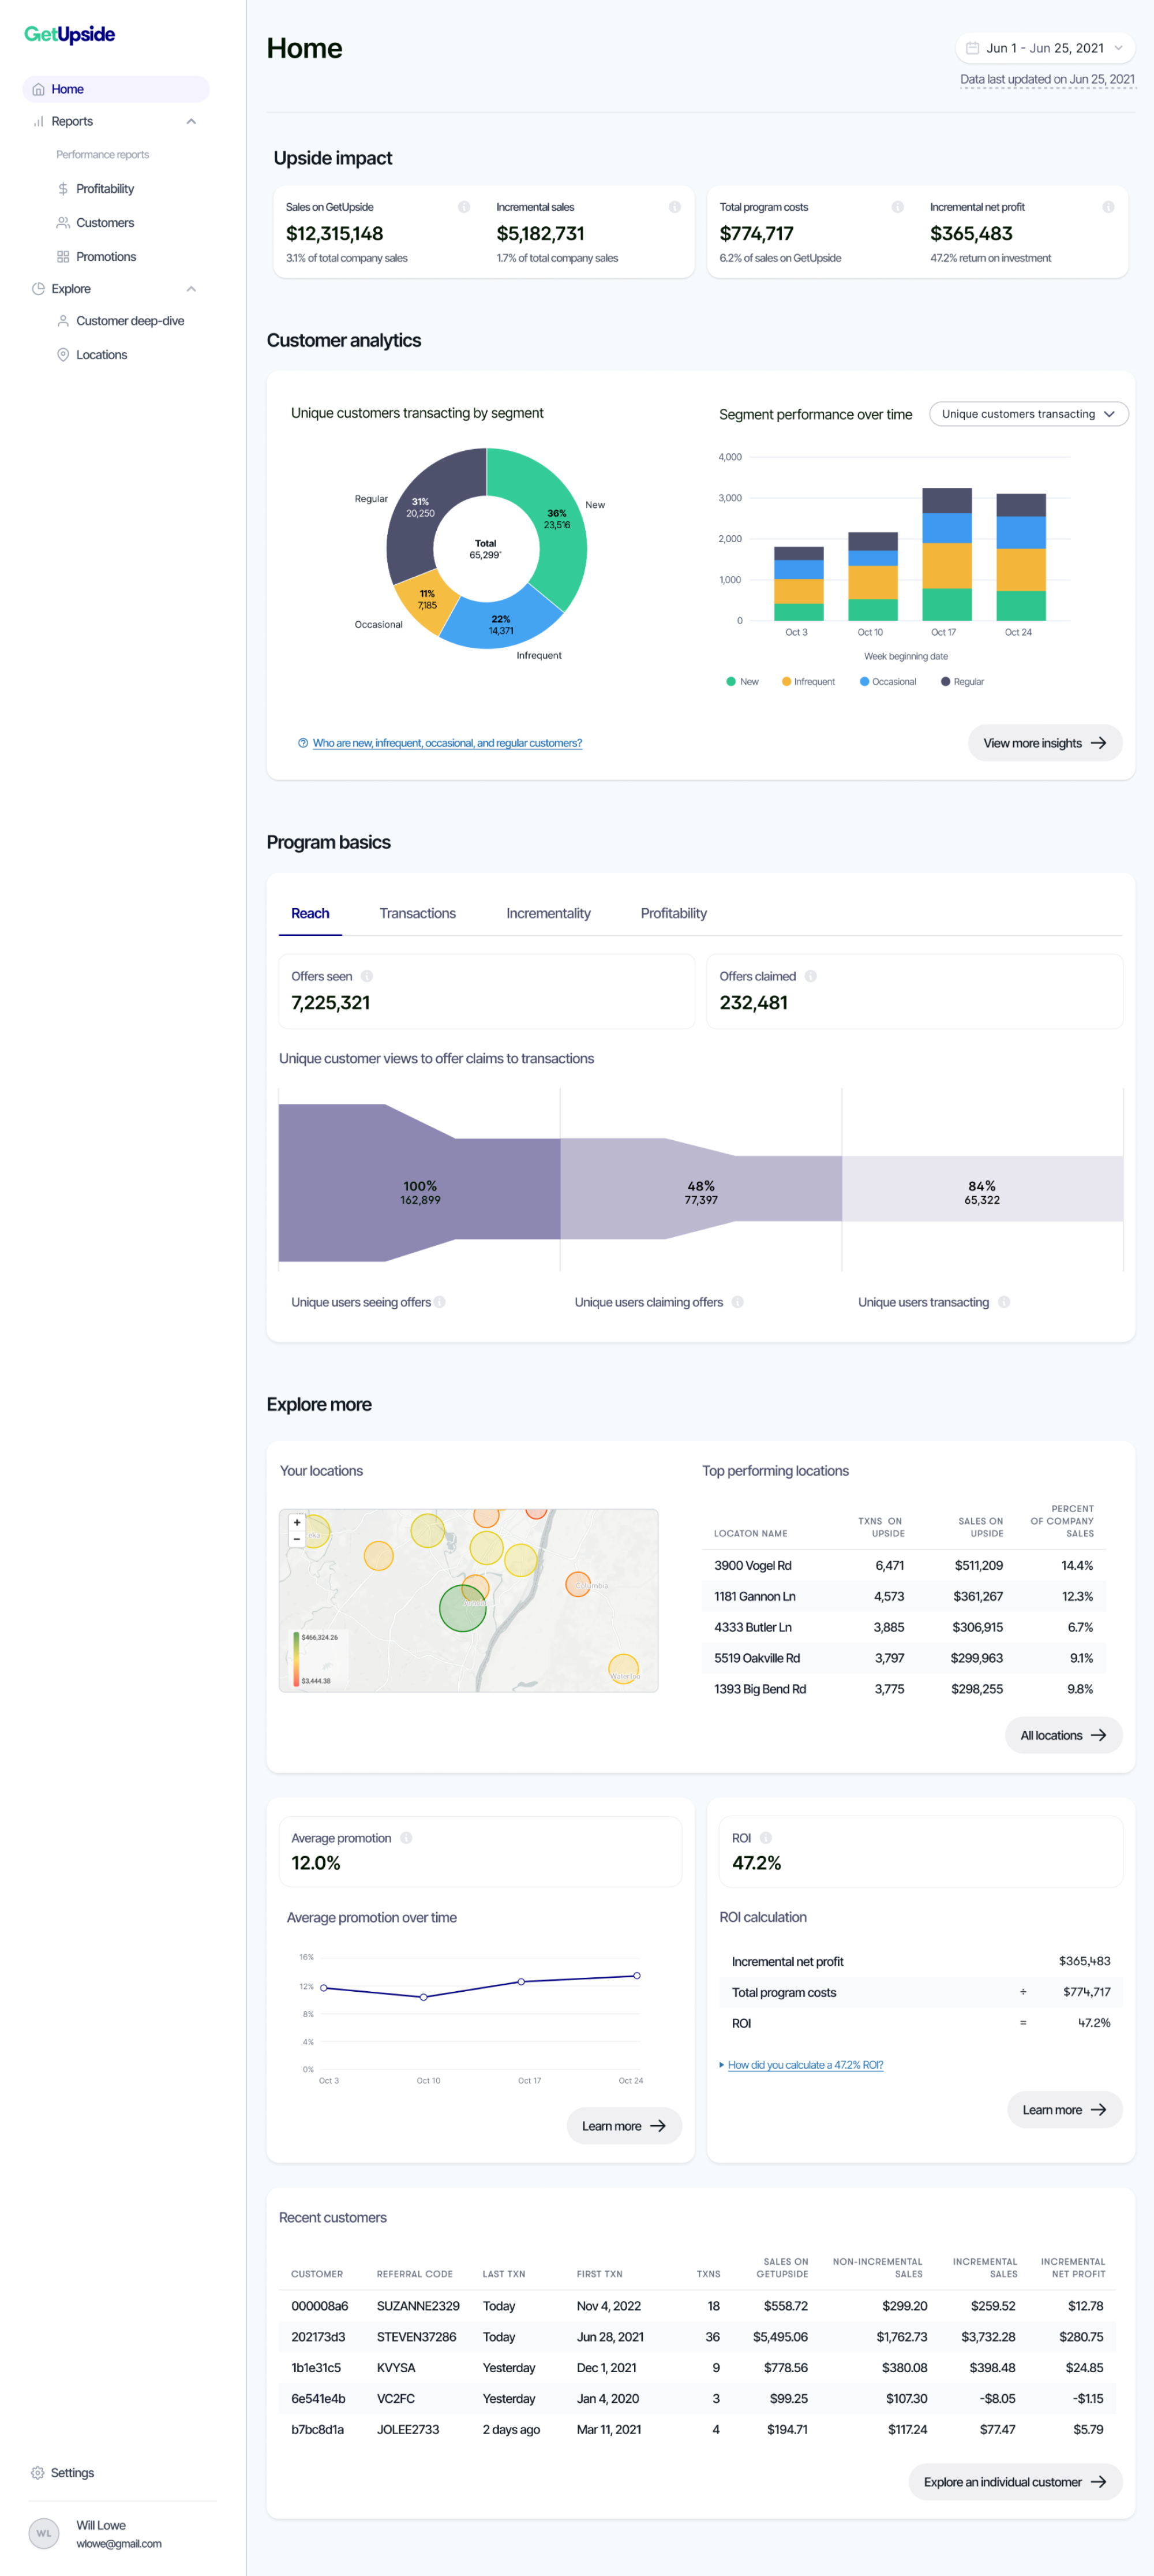This screenshot has height=2576, width=1154.
Task: Click the Promotions grid icon
Action: pyautogui.click(x=63, y=257)
